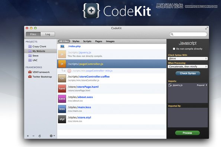Click the Check Syntax button

coord(188,73)
